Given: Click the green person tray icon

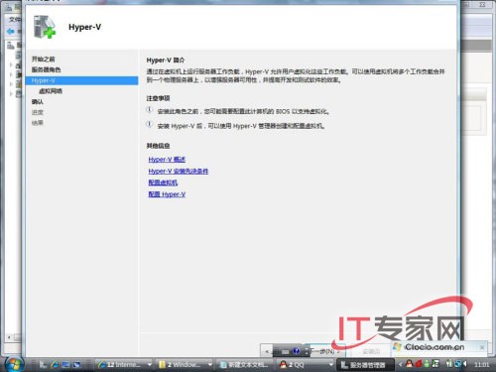Looking at the screenshot, I should pyautogui.click(x=427, y=364).
